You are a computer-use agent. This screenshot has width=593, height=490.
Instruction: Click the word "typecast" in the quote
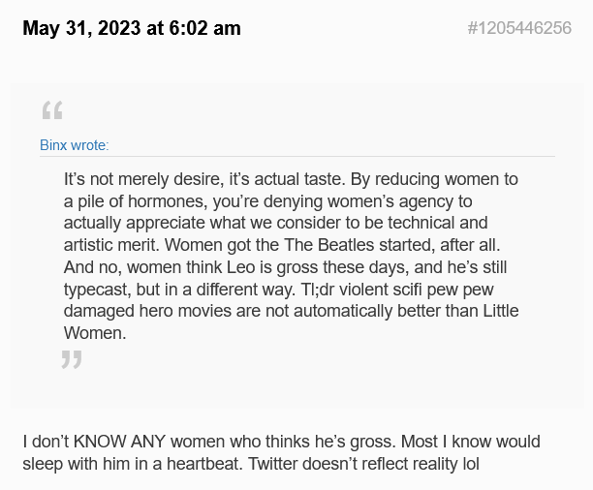[99, 288]
